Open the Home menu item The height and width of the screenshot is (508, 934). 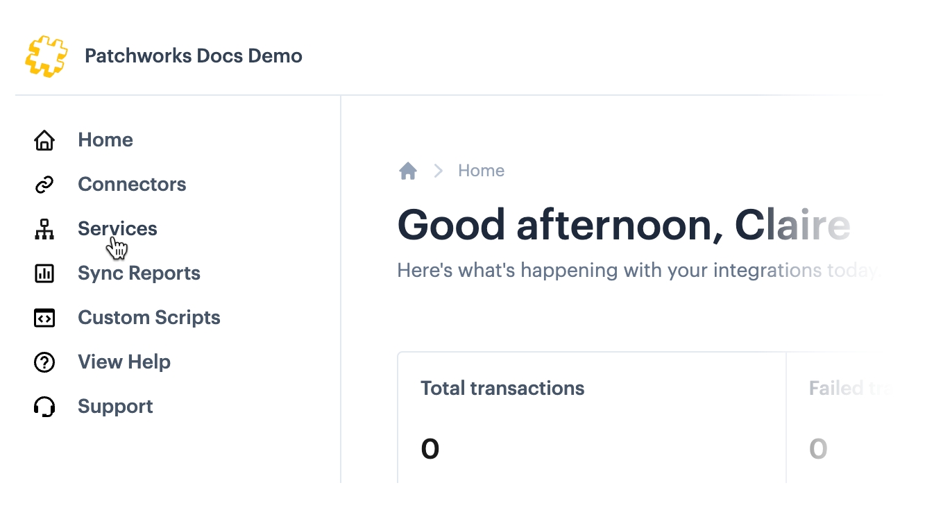[105, 140]
